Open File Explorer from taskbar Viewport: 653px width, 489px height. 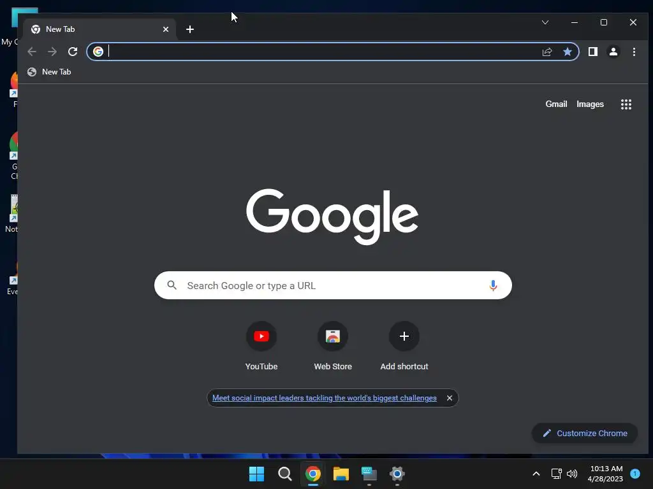341,474
